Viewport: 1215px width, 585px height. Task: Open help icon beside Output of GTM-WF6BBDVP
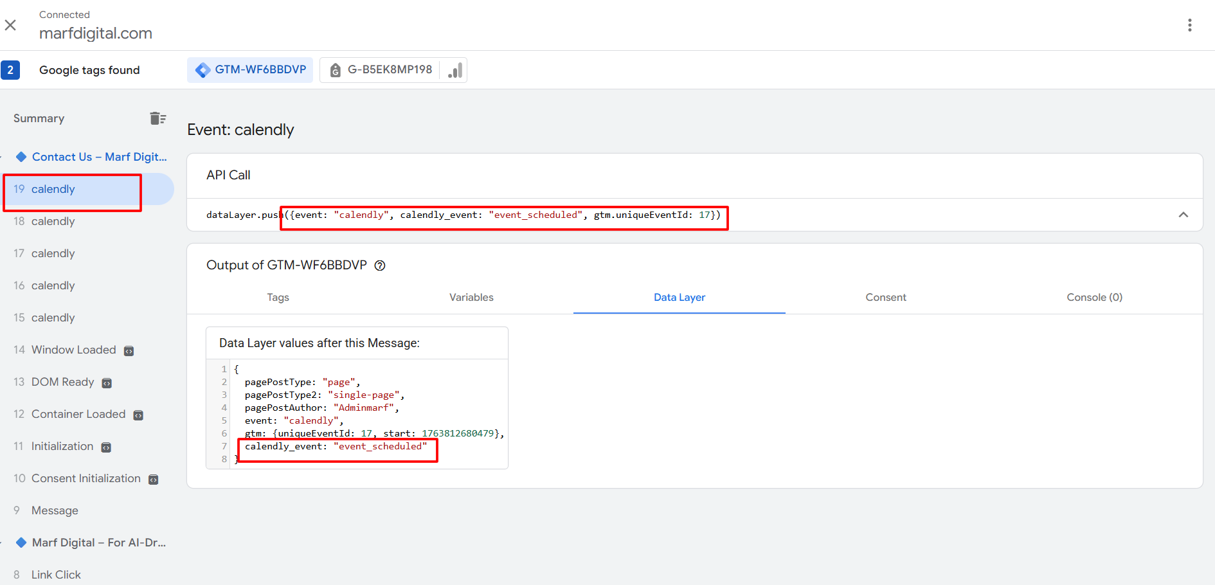(x=380, y=265)
